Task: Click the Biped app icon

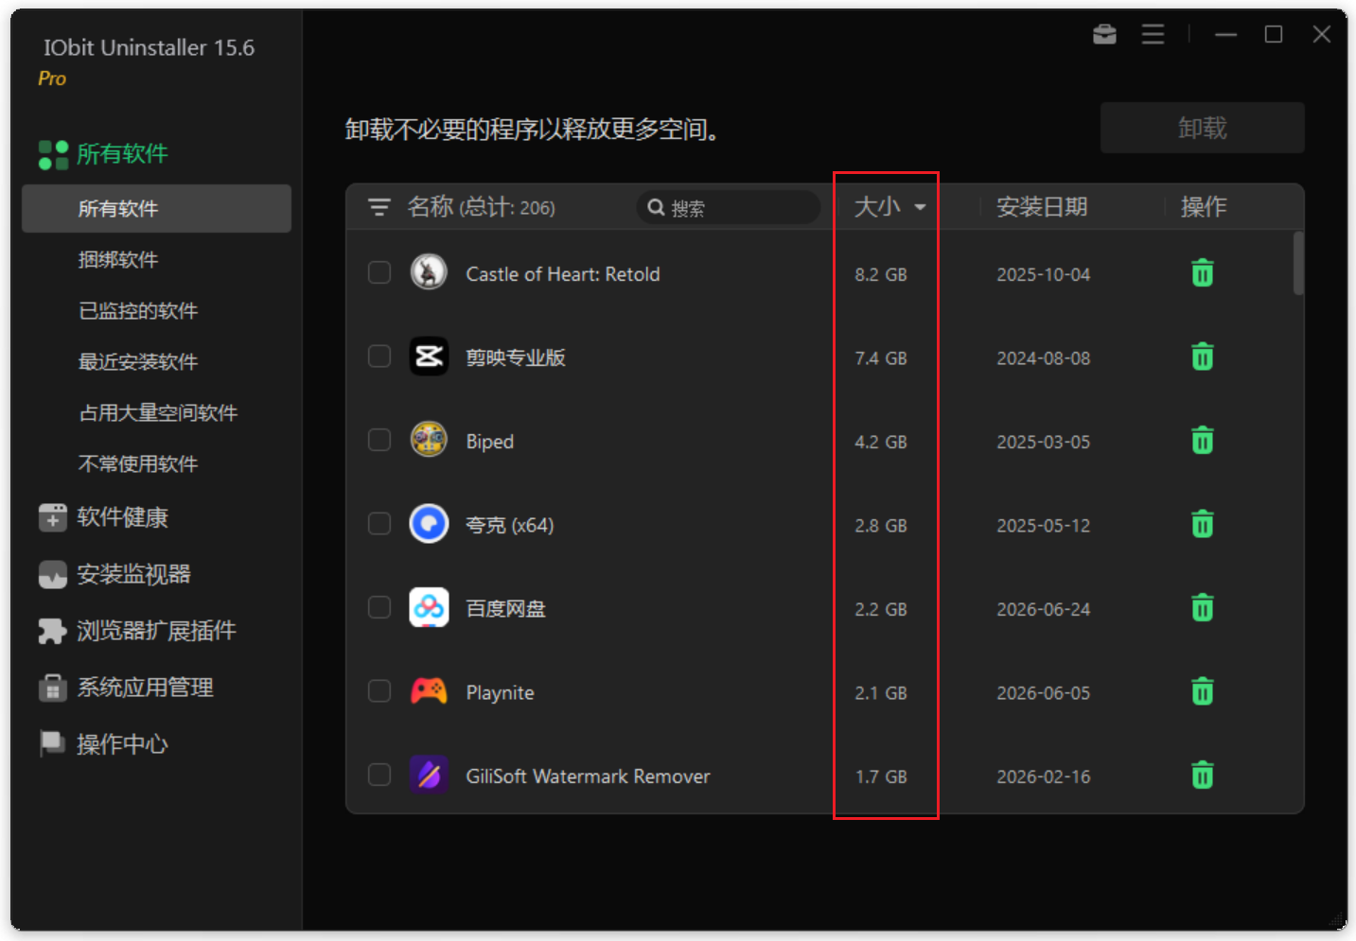Action: tap(429, 440)
